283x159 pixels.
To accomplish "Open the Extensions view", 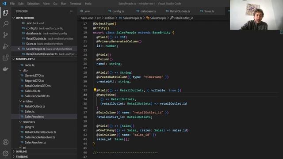I will click(x=5, y=58).
